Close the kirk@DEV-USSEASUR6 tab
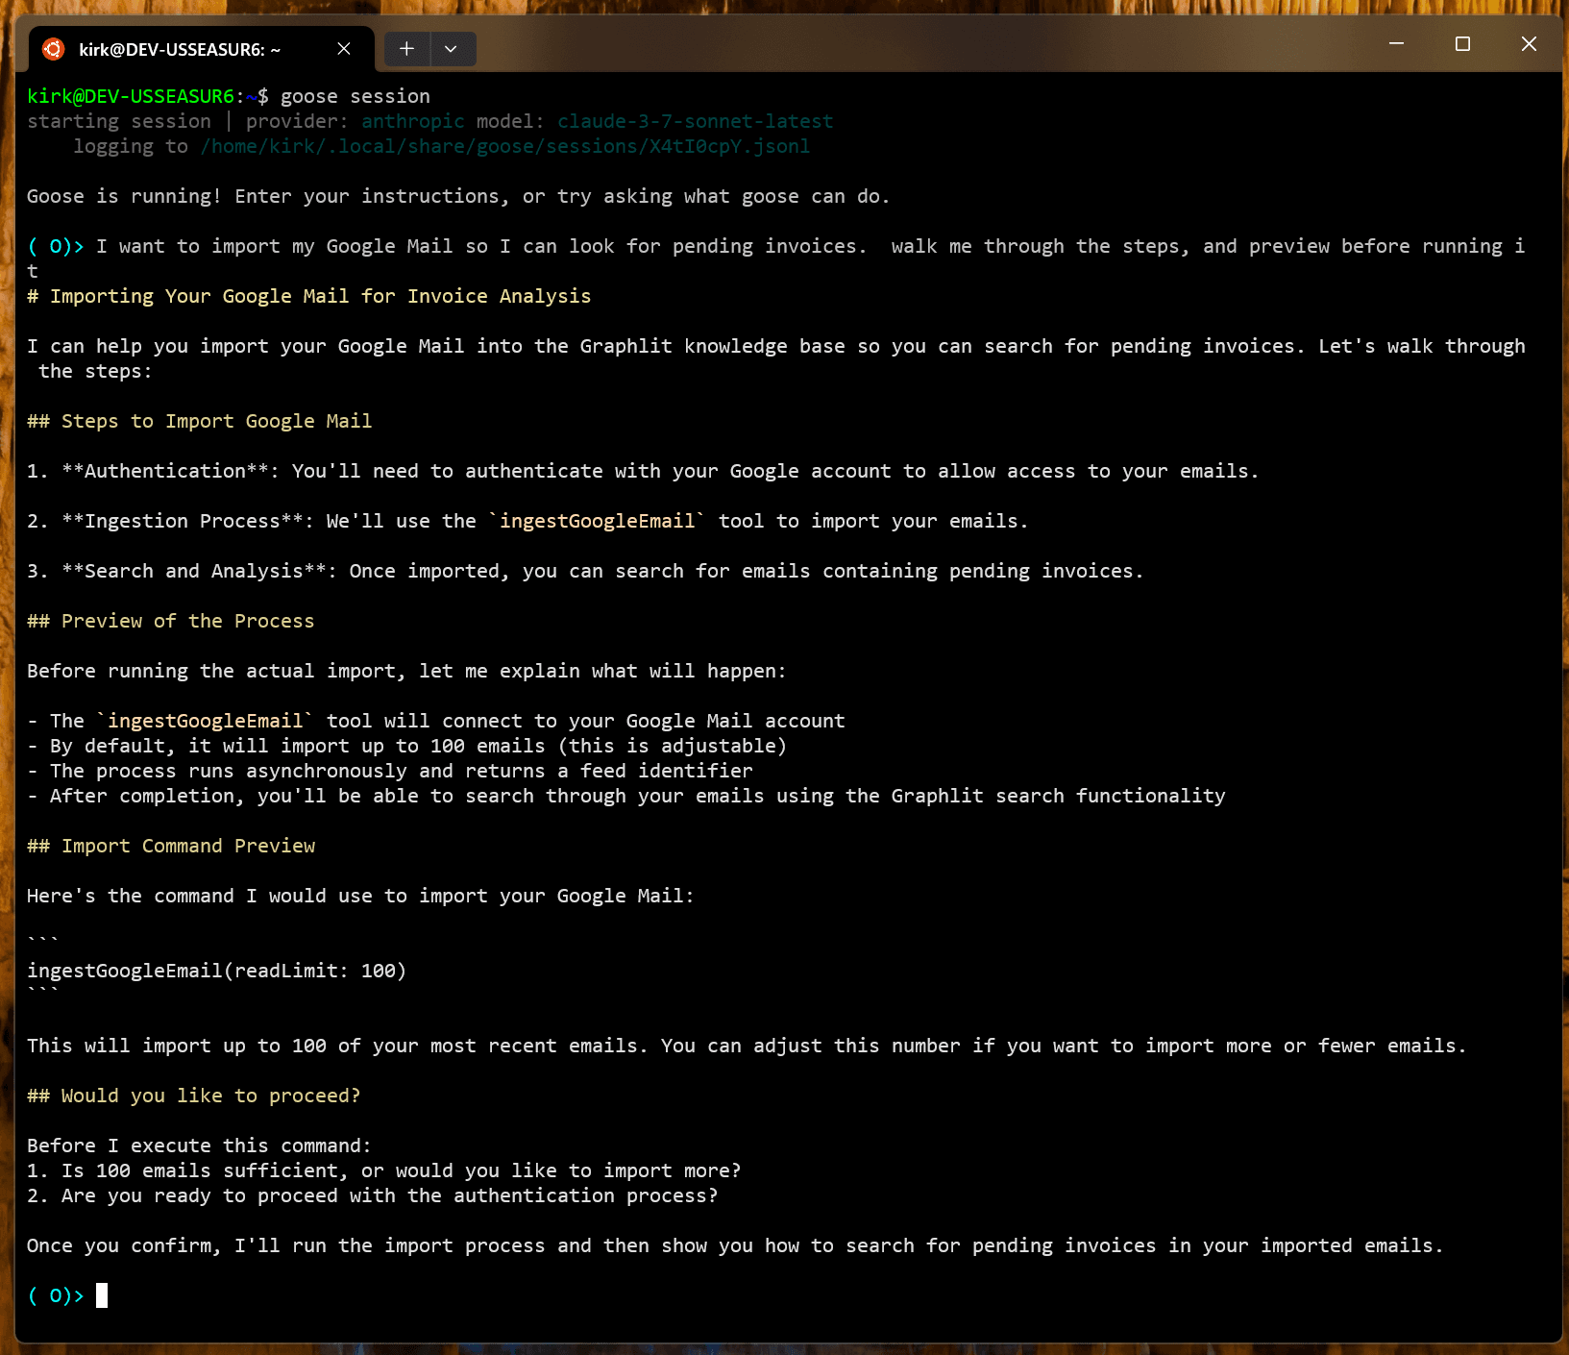The image size is (1569, 1355). click(x=344, y=49)
